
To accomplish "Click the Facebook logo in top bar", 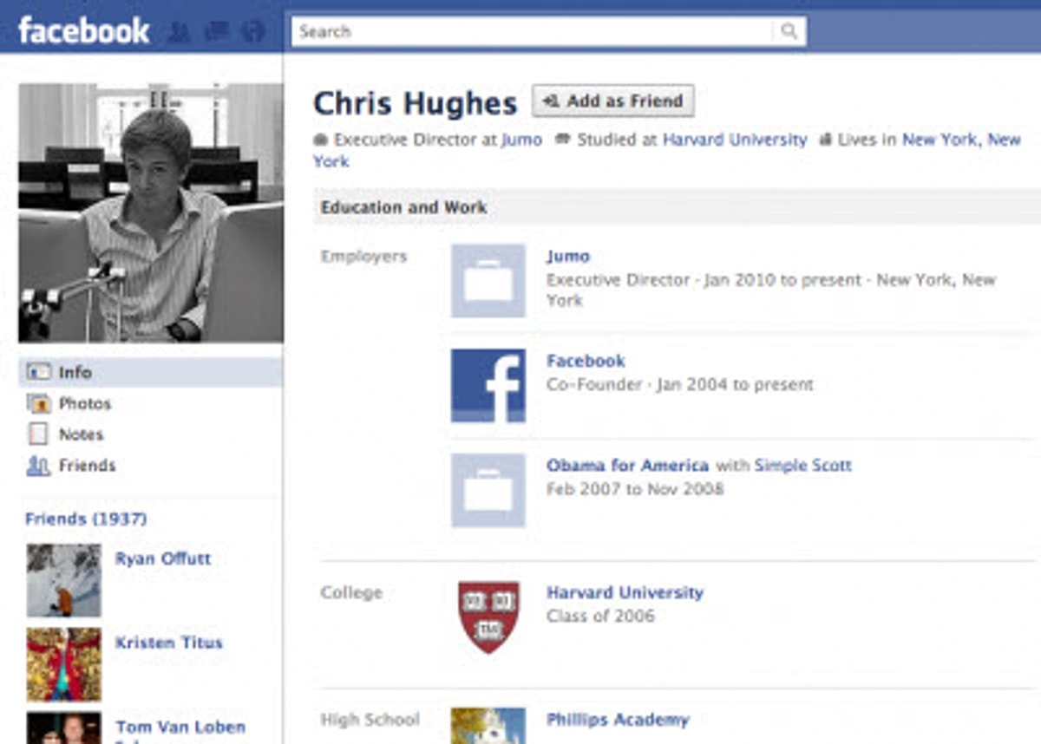I will pos(83,31).
